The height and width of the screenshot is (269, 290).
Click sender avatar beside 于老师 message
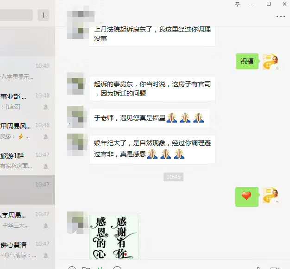[x=76, y=117]
